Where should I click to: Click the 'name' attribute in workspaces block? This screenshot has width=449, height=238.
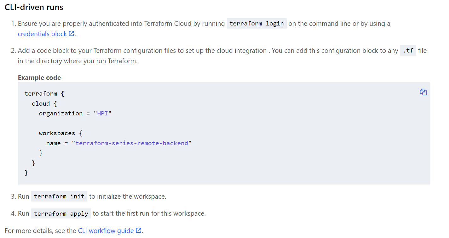coord(53,143)
